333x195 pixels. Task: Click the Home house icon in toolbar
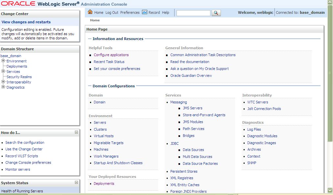(x=90, y=12)
